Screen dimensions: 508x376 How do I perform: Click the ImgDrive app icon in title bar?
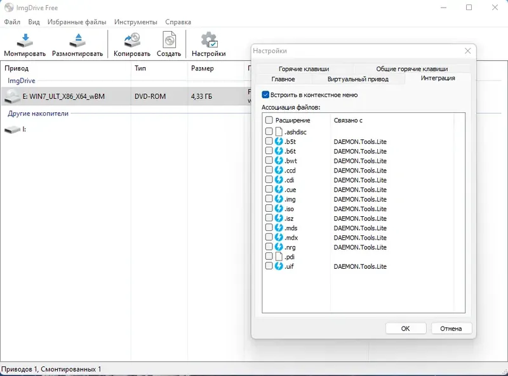[9, 8]
